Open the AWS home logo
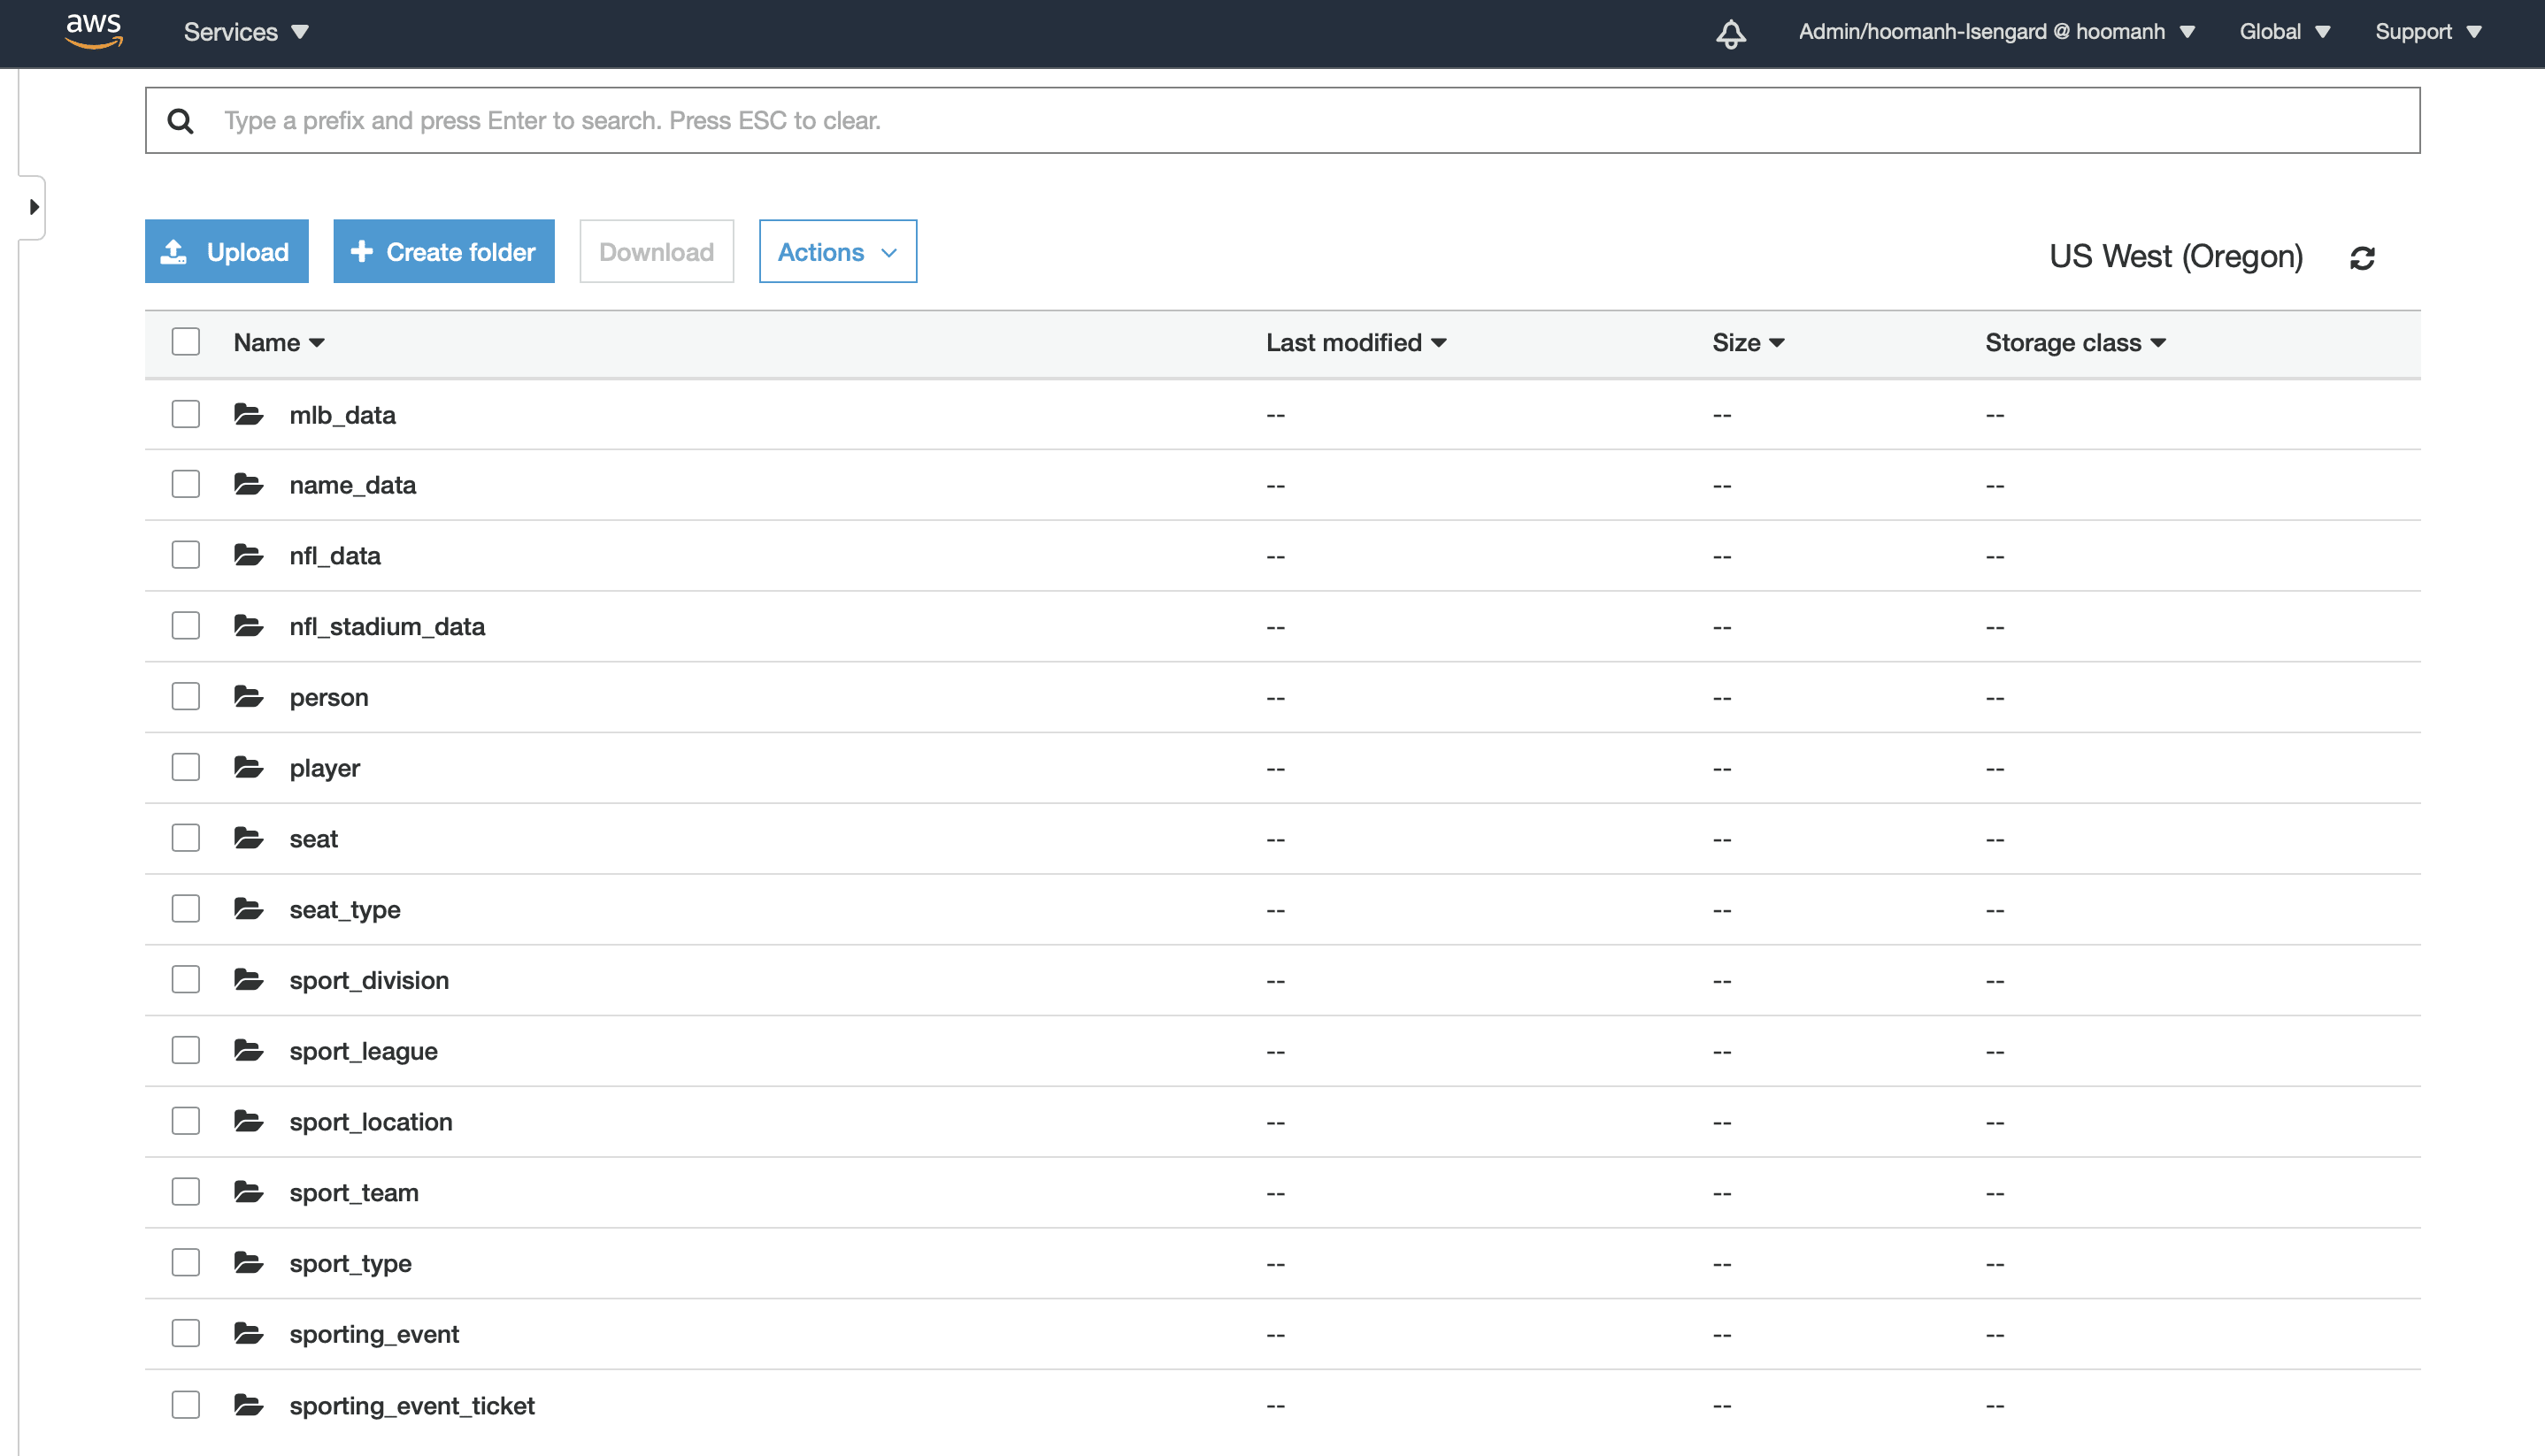The width and height of the screenshot is (2545, 1456). tap(94, 31)
